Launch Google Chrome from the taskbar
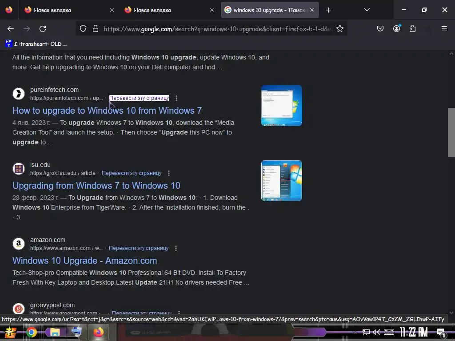The height and width of the screenshot is (341, 455). point(32,332)
